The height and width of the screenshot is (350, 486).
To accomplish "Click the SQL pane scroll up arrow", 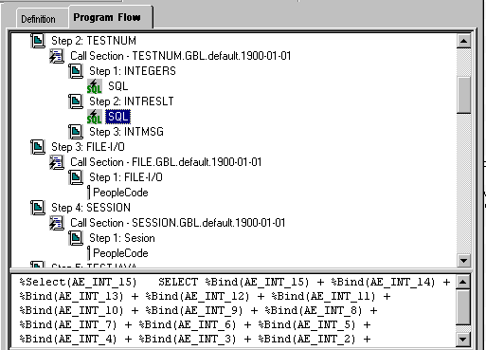I will (462, 282).
